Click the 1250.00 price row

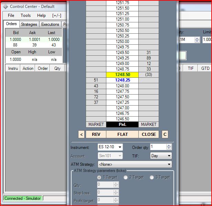coord(123,42)
